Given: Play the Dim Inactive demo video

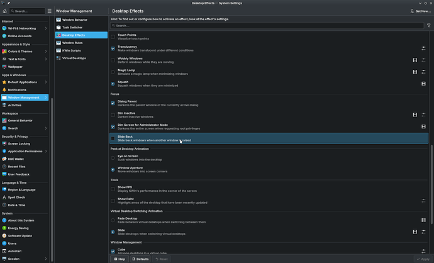Looking at the screenshot, I should click(x=415, y=115).
